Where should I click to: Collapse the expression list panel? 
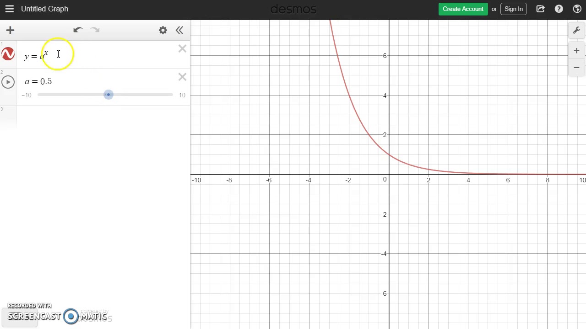tap(179, 30)
